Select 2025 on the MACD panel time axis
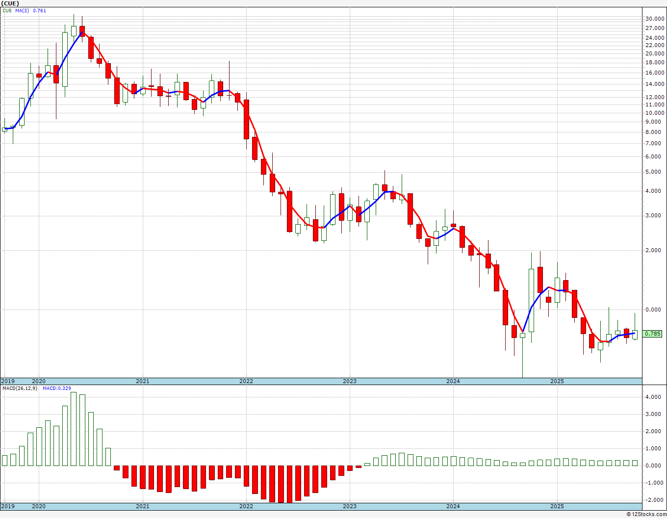Image resolution: width=667 pixels, height=518 pixels. click(557, 506)
